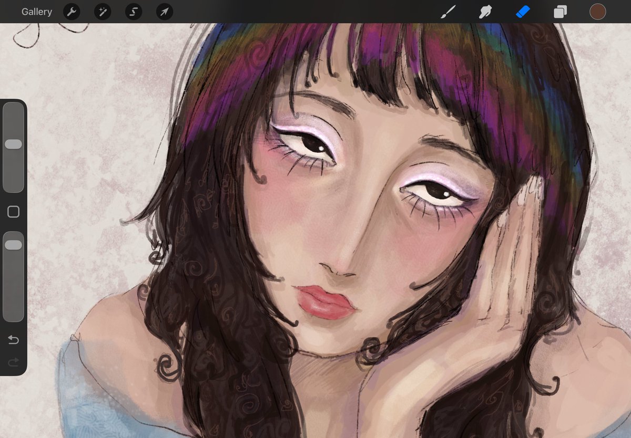Open the Selection tool
The width and height of the screenshot is (631, 438).
(x=134, y=12)
